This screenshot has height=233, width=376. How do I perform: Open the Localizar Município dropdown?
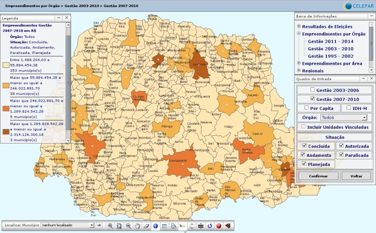click(91, 225)
